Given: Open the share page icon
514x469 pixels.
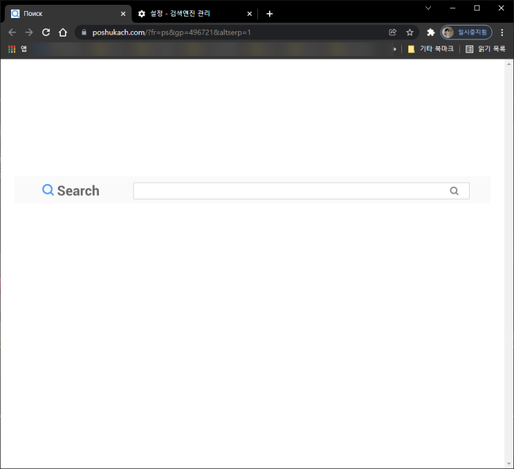Looking at the screenshot, I should coord(392,32).
